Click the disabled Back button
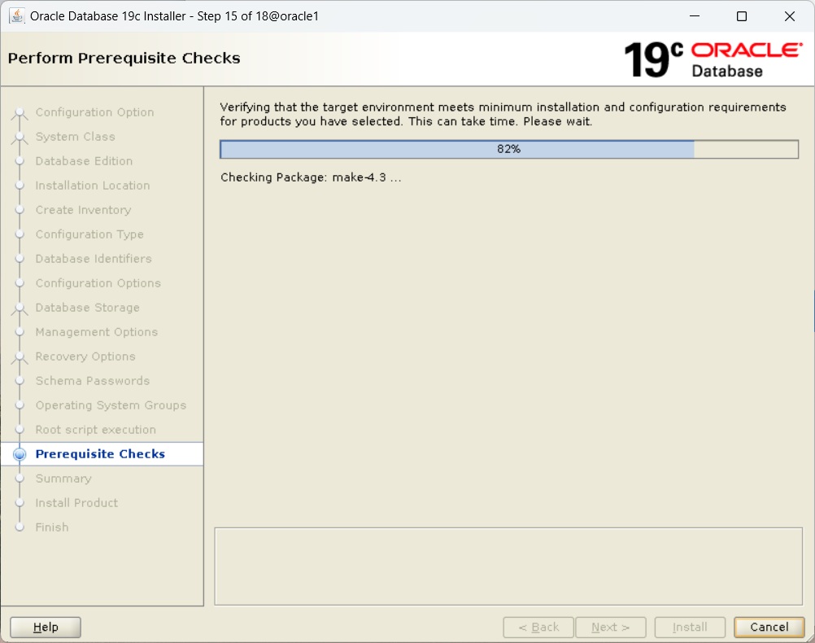Viewport: 815px width, 643px height. [538, 628]
